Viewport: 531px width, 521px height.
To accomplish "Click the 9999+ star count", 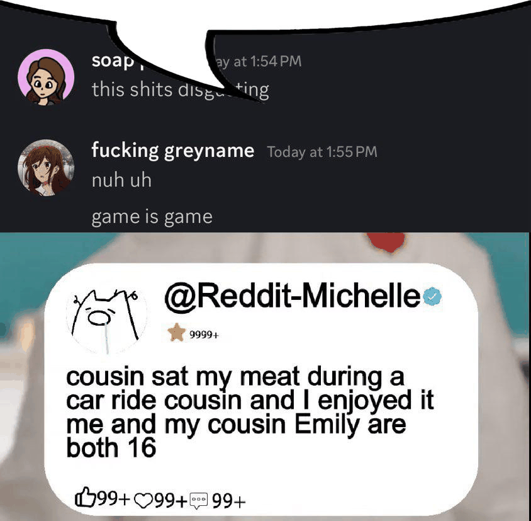I will [204, 335].
